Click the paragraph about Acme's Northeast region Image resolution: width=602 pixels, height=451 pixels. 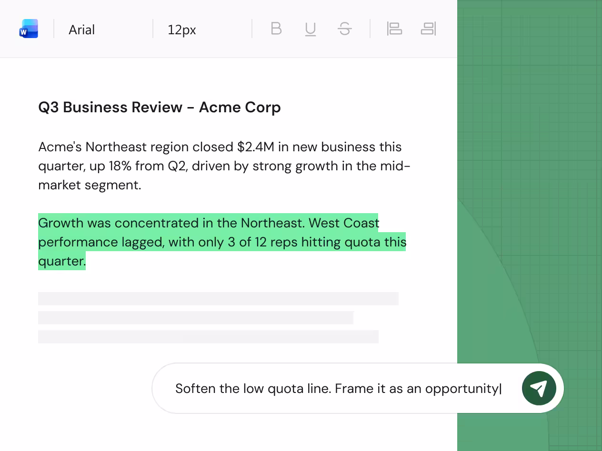(224, 166)
